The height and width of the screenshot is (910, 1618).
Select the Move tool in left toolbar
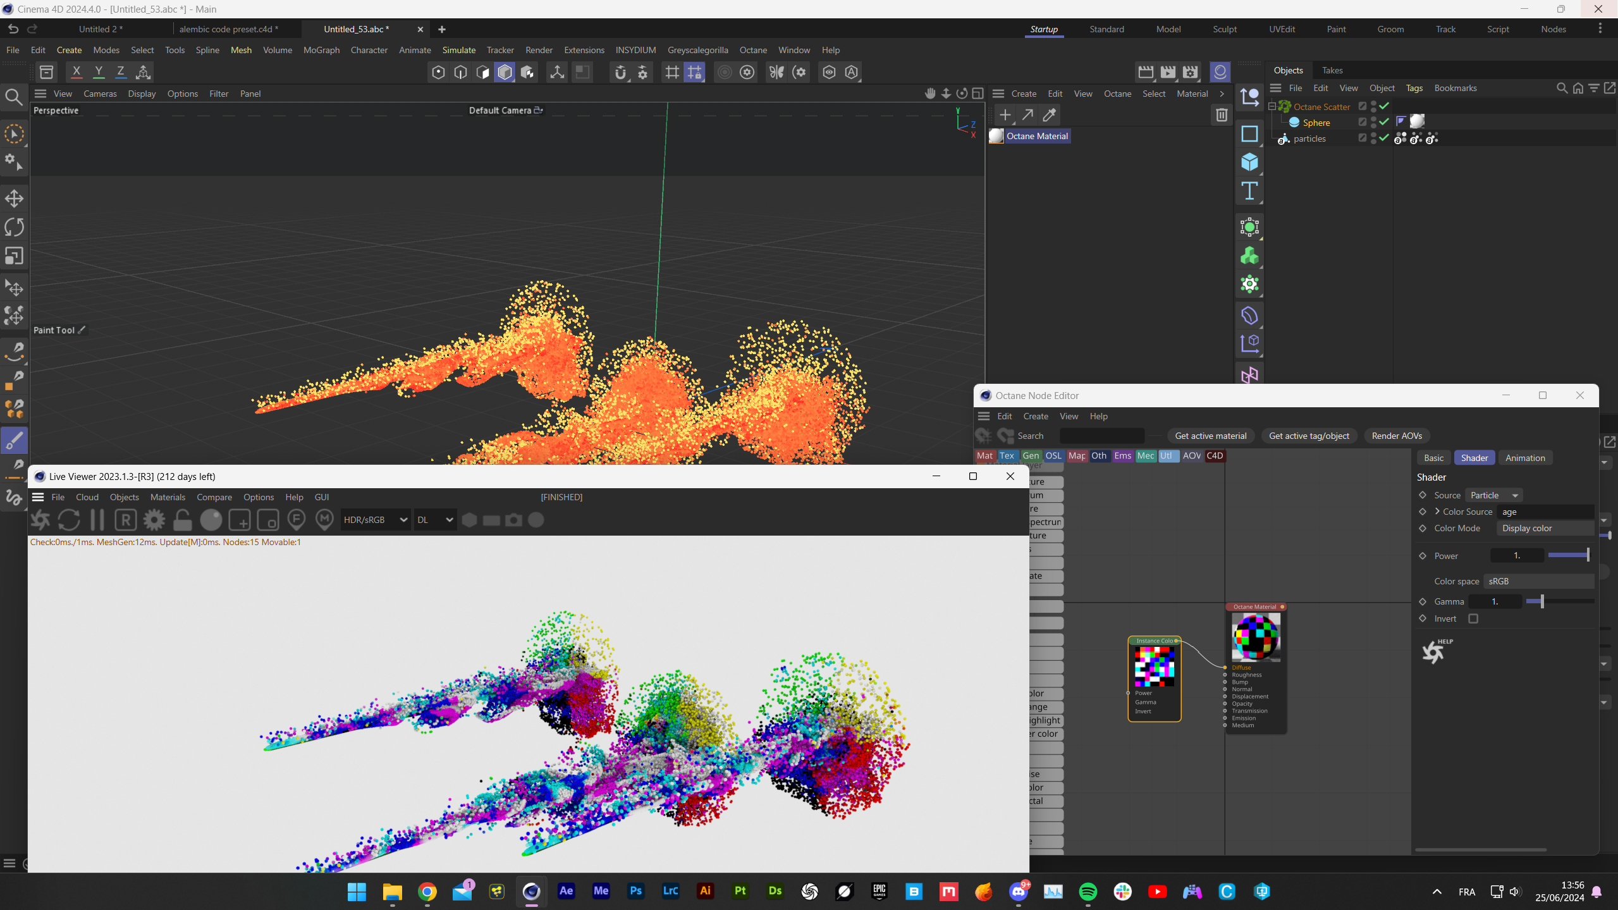point(14,199)
